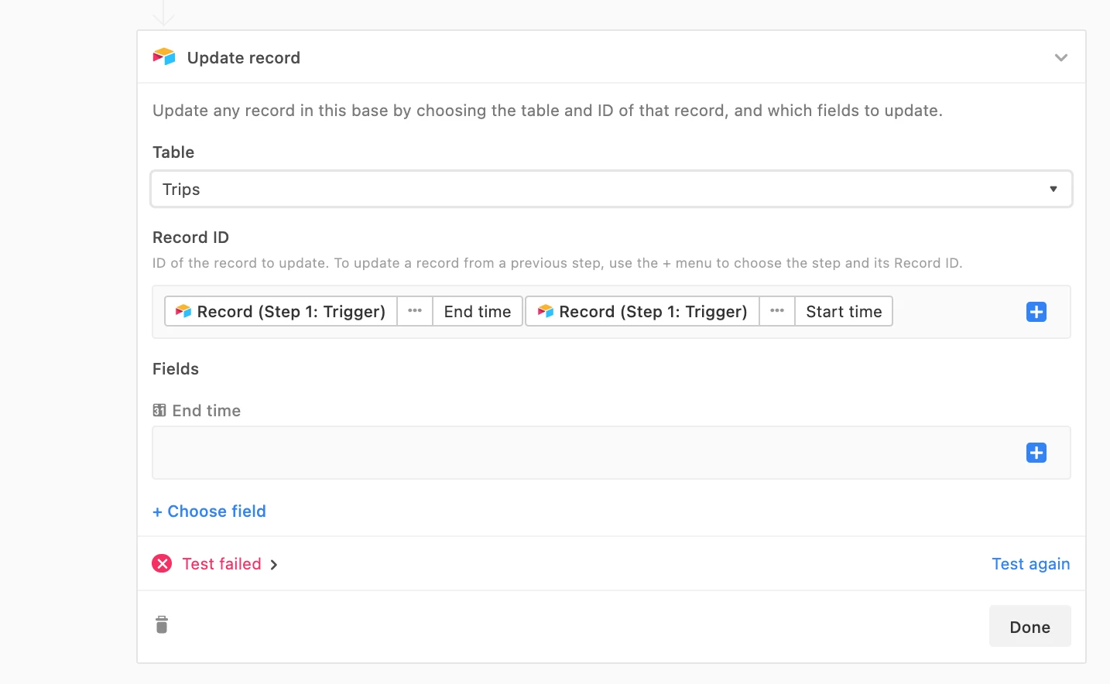Screen dimensions: 1110x684
Task: Click Test again link
Action: click(1031, 564)
